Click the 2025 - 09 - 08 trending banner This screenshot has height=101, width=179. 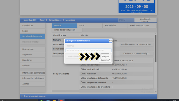(x=137, y=6)
